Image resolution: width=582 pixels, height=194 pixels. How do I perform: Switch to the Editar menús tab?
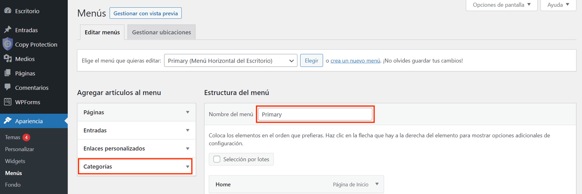pyautogui.click(x=102, y=32)
